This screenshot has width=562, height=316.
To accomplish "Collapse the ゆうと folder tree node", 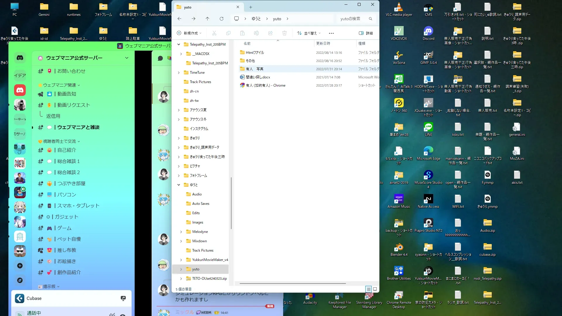I will pyautogui.click(x=179, y=185).
